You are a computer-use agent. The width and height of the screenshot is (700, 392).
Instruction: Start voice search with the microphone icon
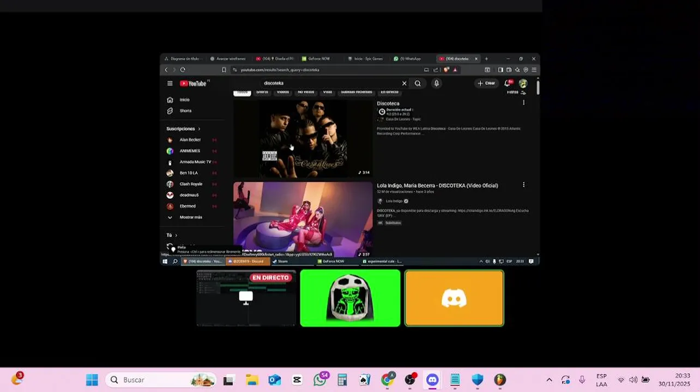point(436,83)
